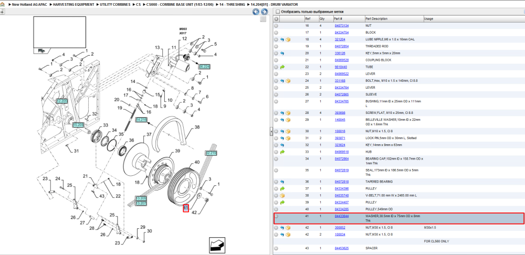Toggle round selector for row 17 BLOCK
The image size is (525, 255).
[276, 33]
